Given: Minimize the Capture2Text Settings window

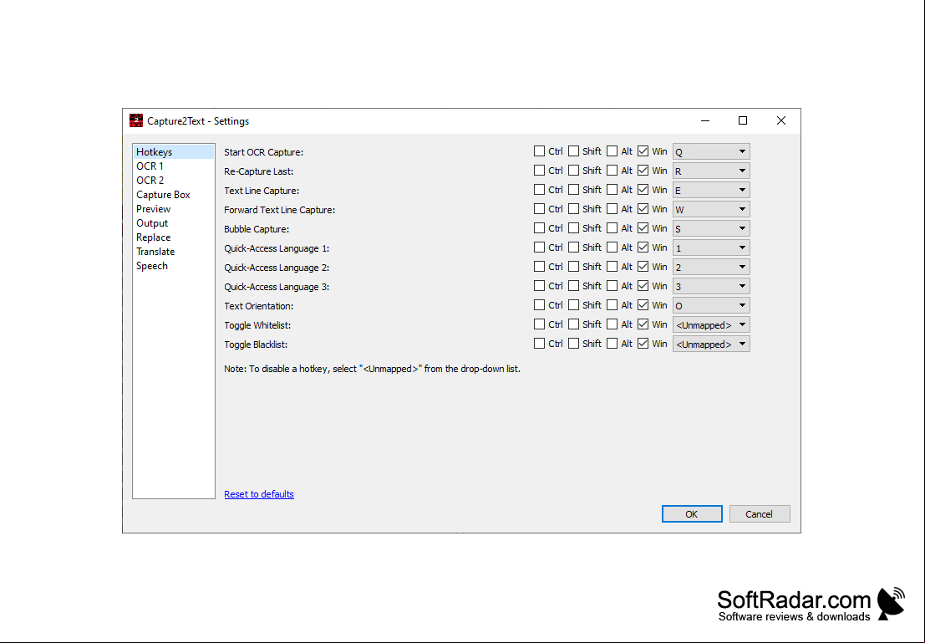Looking at the screenshot, I should point(705,120).
